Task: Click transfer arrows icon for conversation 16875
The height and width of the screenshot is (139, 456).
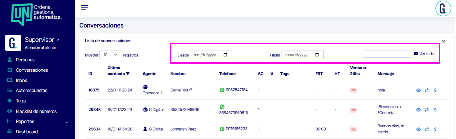Action: click(427, 90)
